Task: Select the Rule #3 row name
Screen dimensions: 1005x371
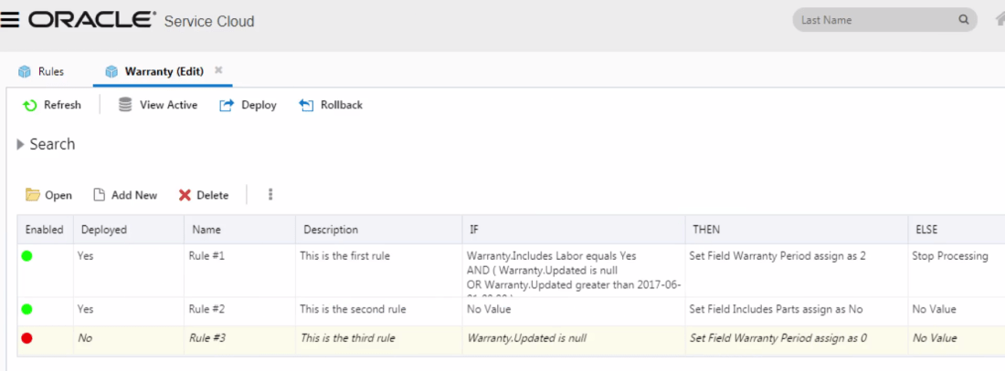Action: click(206, 338)
